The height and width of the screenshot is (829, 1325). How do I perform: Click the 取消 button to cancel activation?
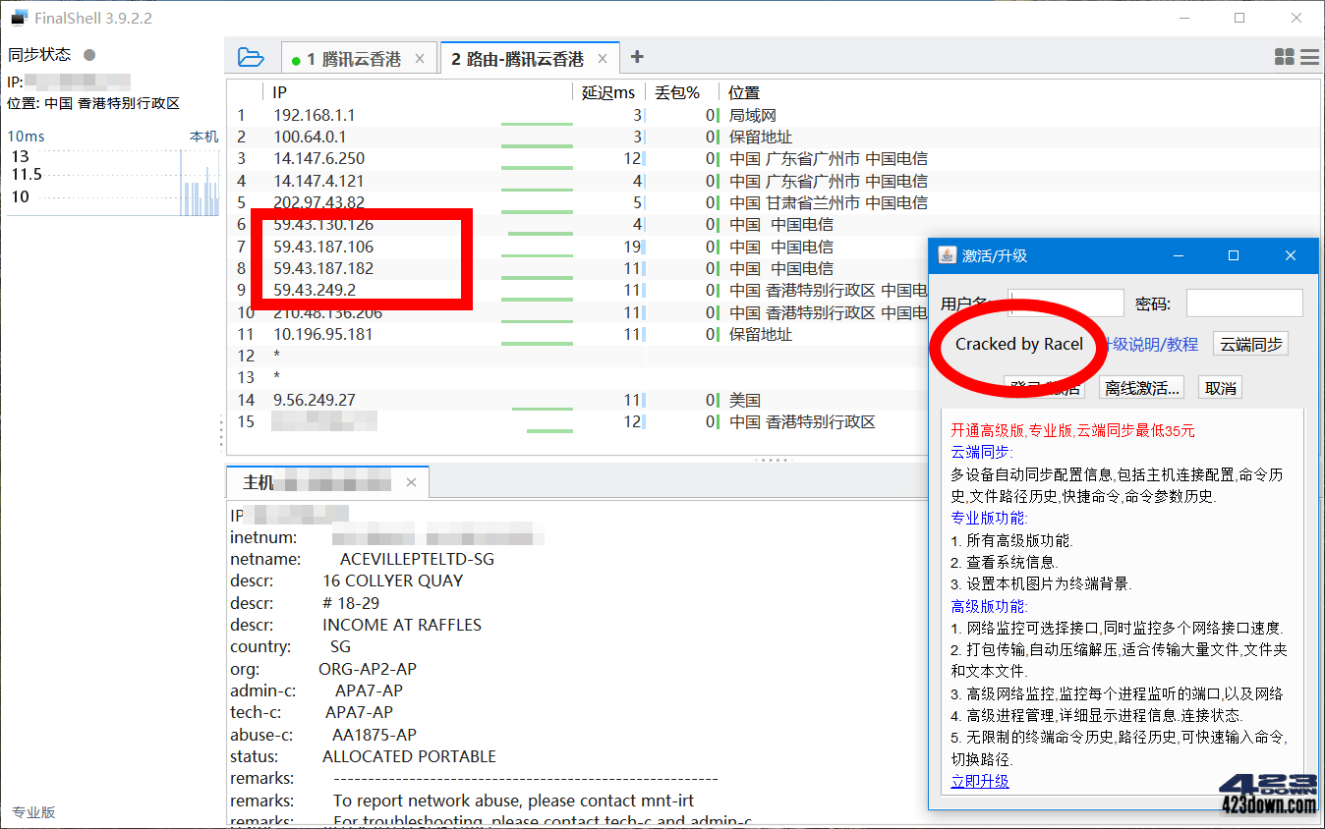[1220, 387]
